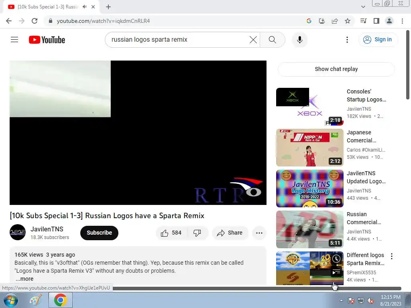The width and height of the screenshot is (411, 308).
Task: Like the video with thumbs up
Action: point(171,233)
